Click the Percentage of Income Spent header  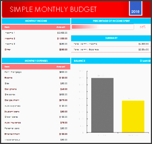pyautogui.click(x=111, y=21)
